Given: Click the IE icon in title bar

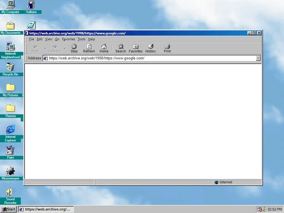Looking at the screenshot, I should coord(27,33).
